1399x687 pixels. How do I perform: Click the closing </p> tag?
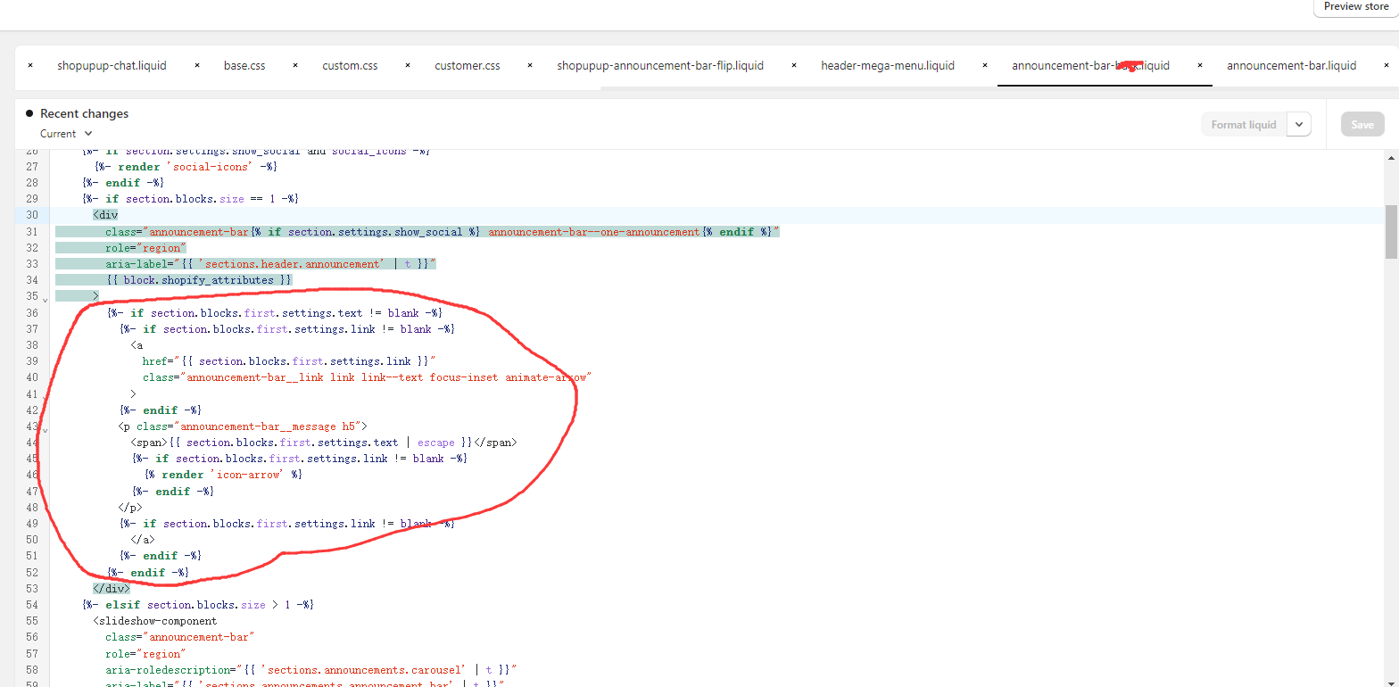[x=130, y=507]
